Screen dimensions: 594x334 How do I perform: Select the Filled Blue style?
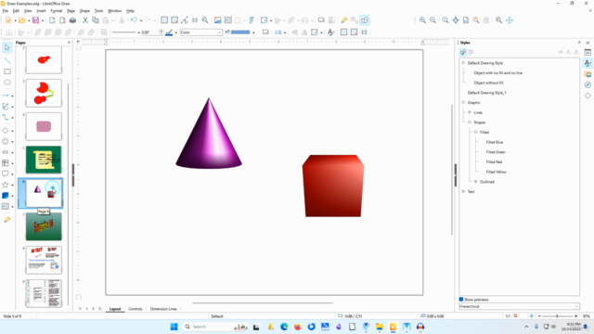[495, 142]
